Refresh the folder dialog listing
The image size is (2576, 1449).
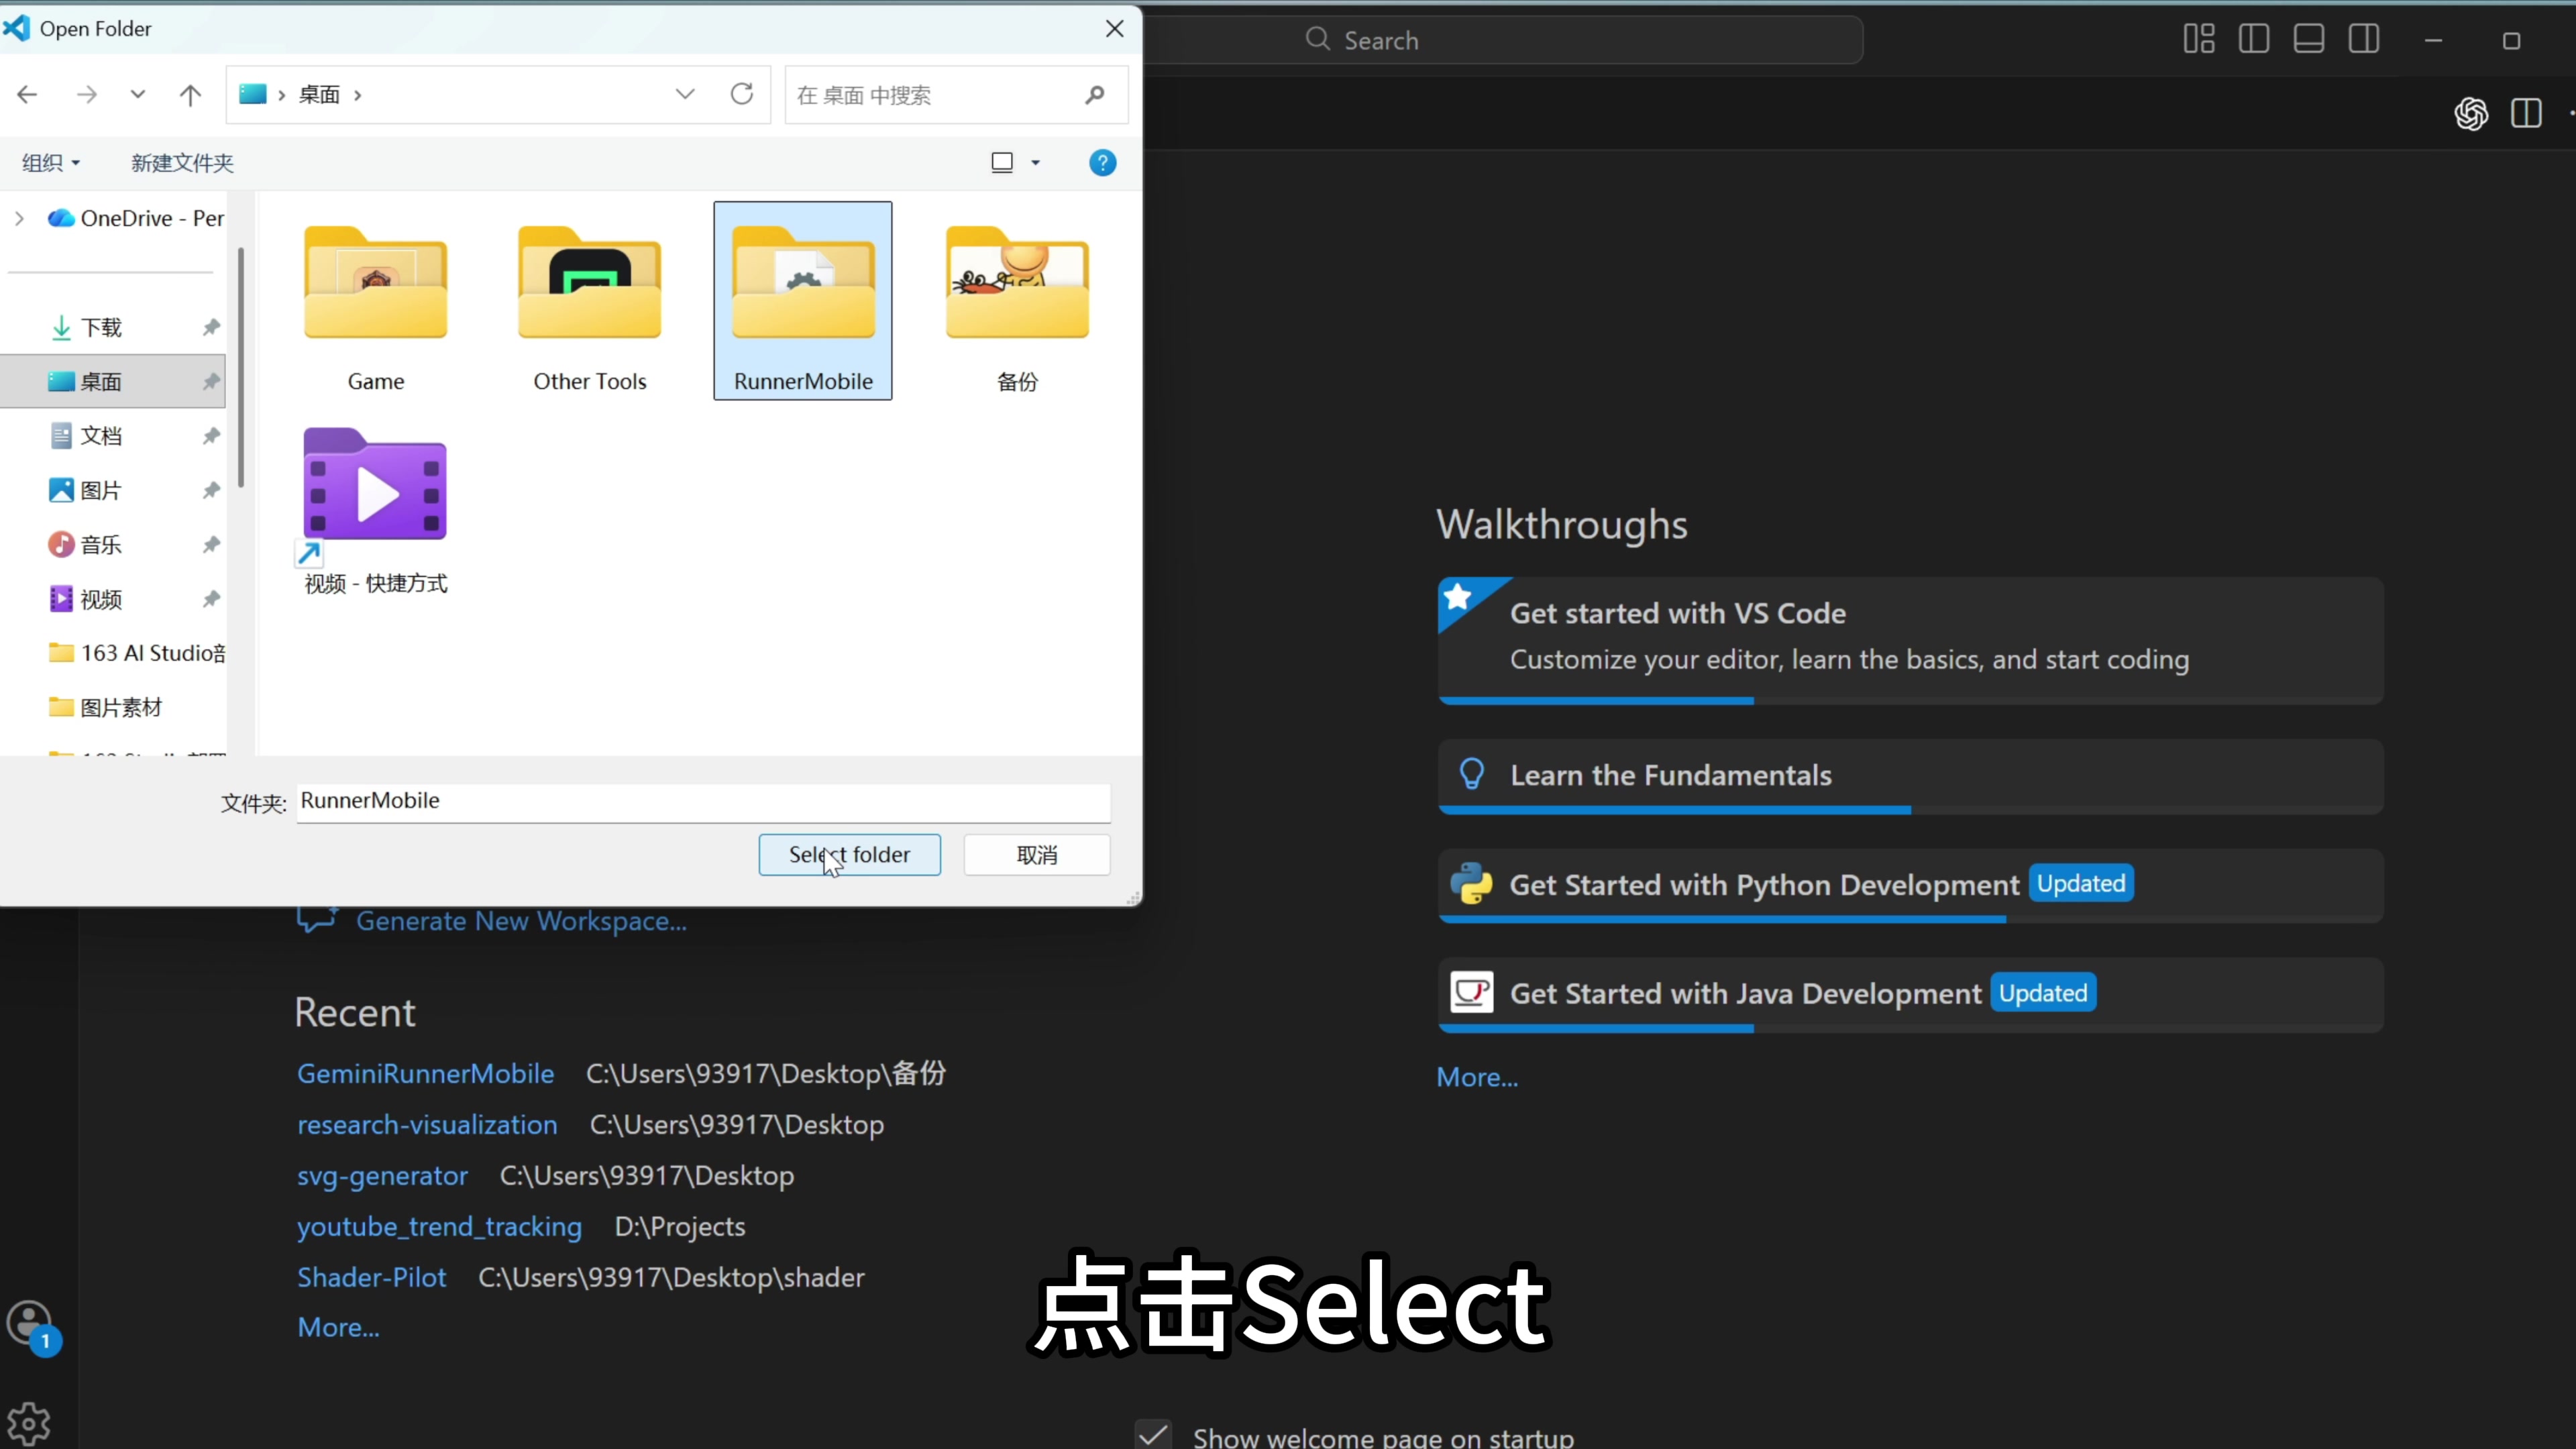742,94
